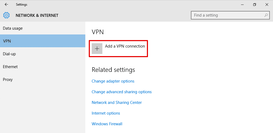Click the Add a VPN connection label
The width and height of the screenshot is (273, 133).
tap(125, 46)
